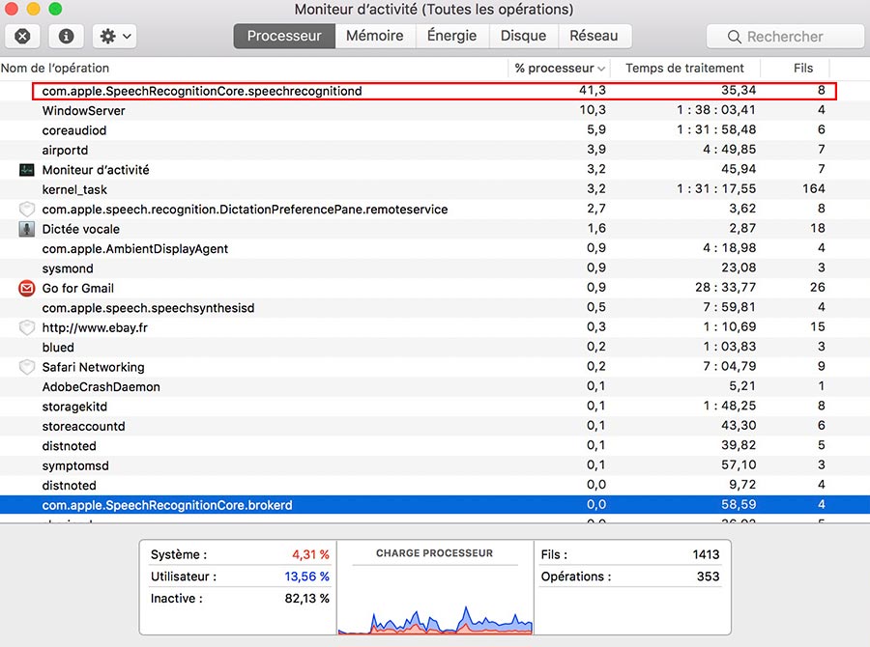Image resolution: width=870 pixels, height=647 pixels.
Task: Click the DictationPreferencePane remoteservice shield icon
Action: [27, 210]
